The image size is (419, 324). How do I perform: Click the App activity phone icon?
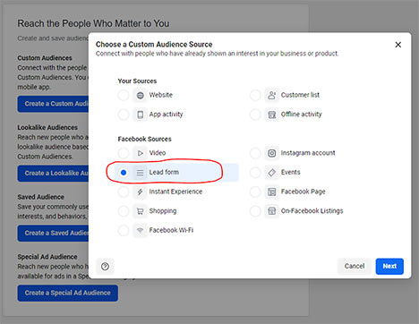140,115
